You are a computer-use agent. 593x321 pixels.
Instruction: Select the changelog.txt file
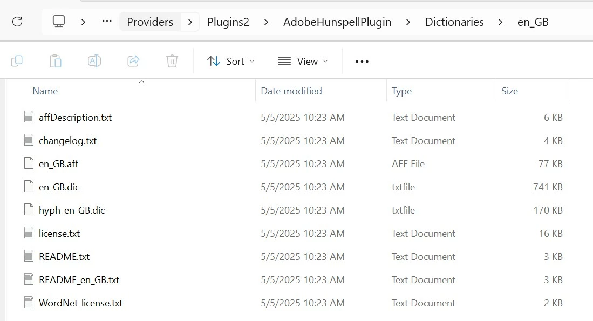click(x=67, y=141)
